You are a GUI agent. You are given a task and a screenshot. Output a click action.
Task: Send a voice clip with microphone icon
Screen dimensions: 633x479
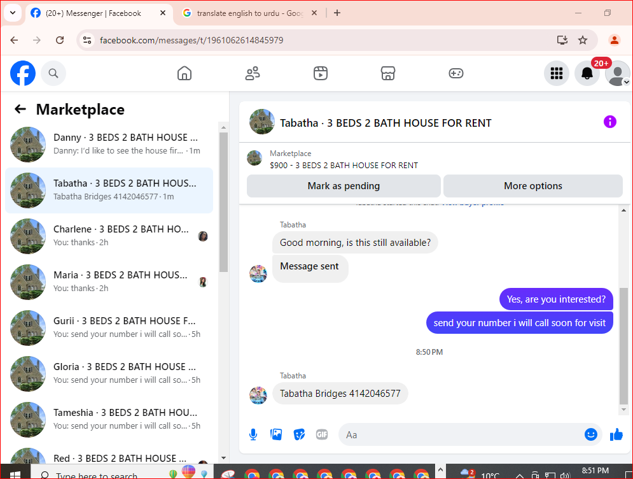[x=253, y=434]
